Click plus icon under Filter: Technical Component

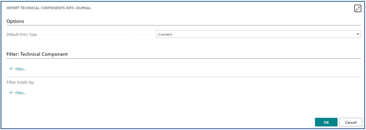point(11,69)
